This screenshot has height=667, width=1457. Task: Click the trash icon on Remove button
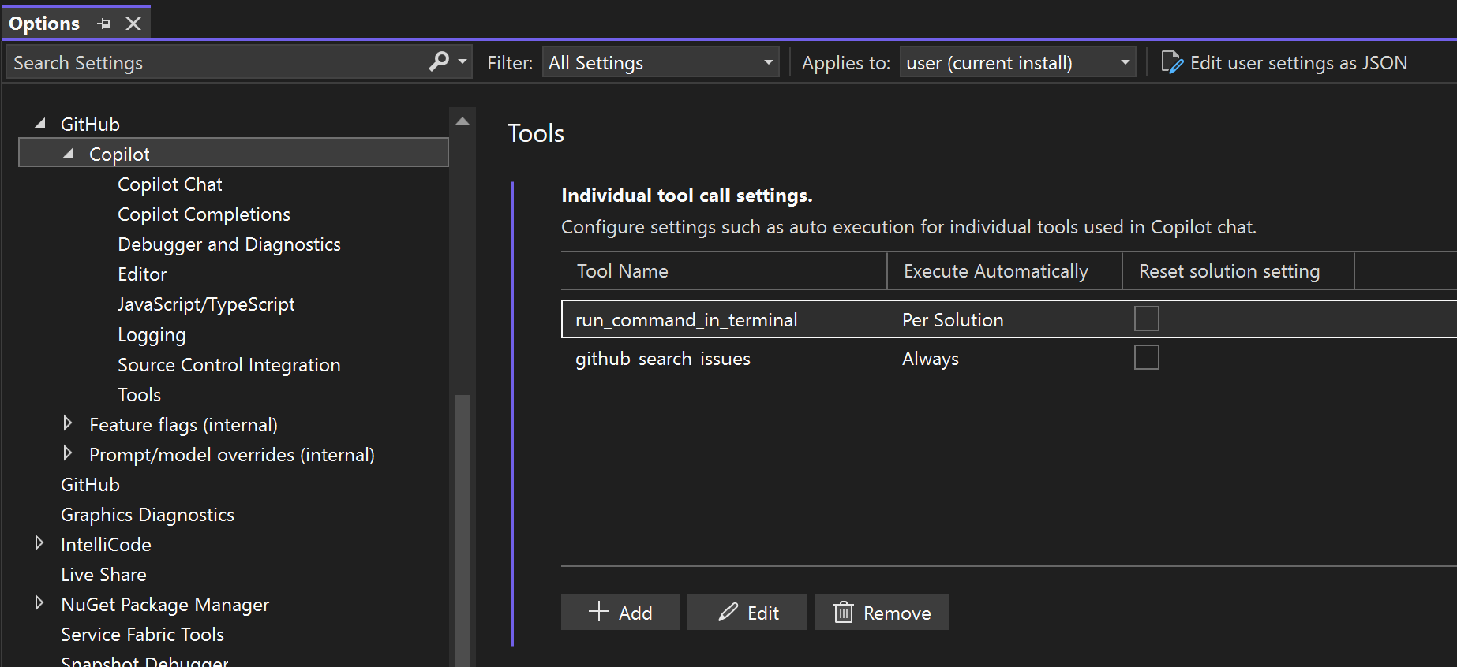click(843, 612)
